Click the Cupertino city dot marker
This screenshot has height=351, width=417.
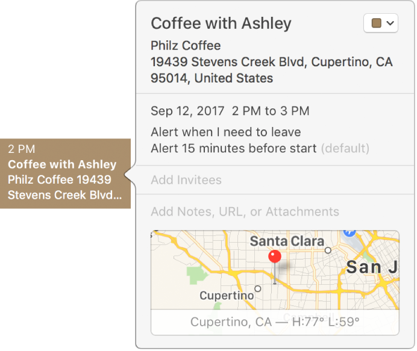(258, 289)
